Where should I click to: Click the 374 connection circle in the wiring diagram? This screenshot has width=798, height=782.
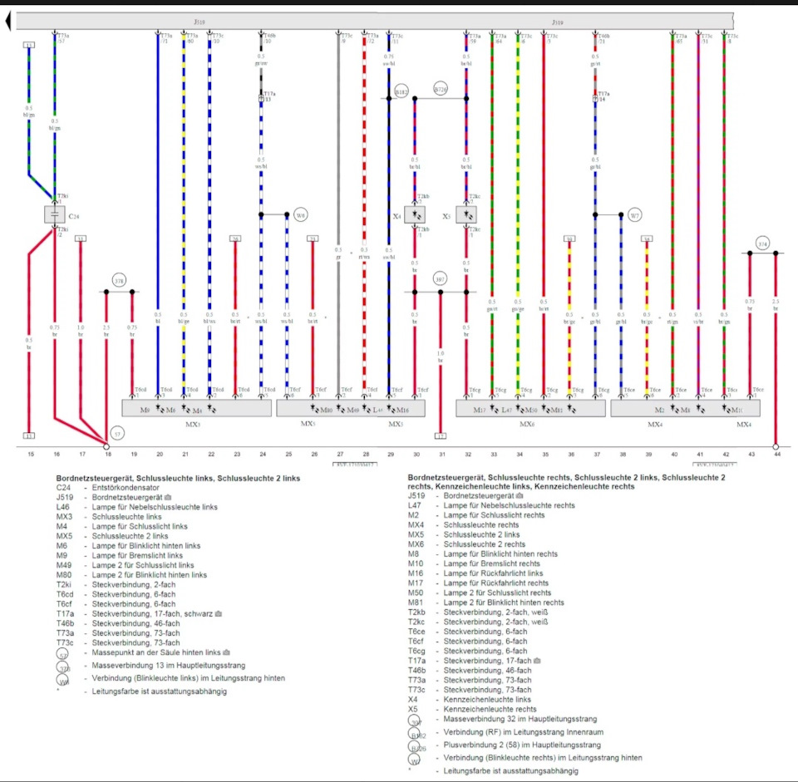[762, 244]
